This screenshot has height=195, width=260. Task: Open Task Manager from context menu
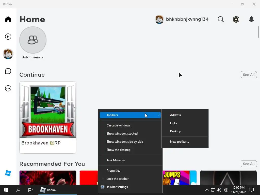(x=130, y=160)
